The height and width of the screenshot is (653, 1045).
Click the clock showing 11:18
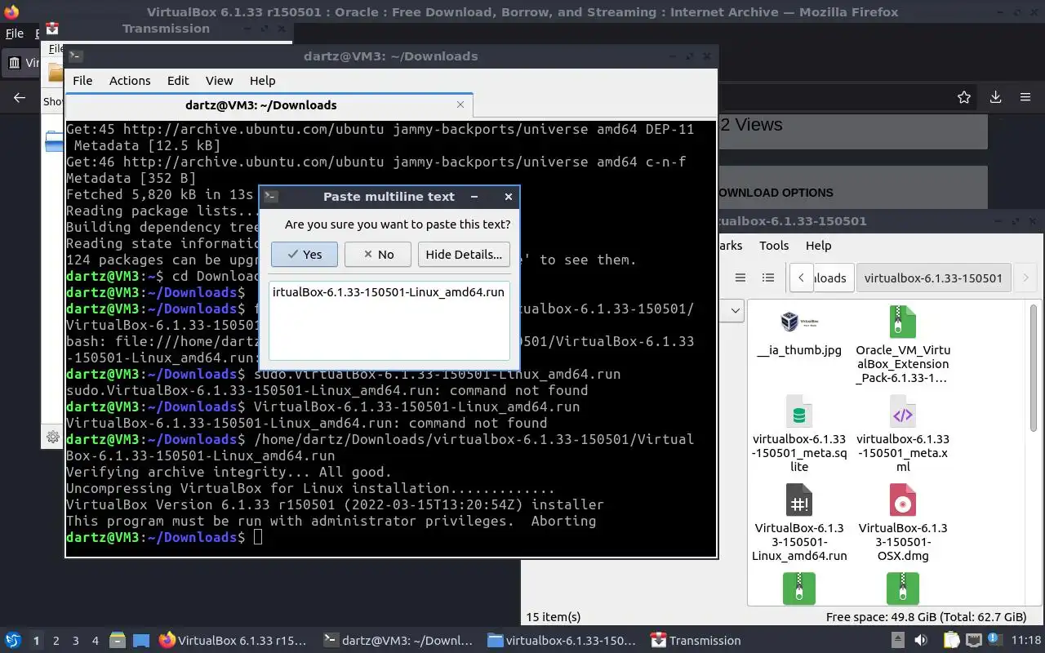1027,640
